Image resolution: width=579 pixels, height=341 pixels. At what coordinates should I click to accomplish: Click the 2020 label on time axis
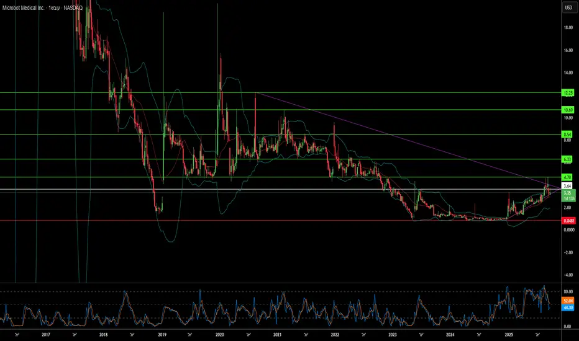tap(220, 335)
